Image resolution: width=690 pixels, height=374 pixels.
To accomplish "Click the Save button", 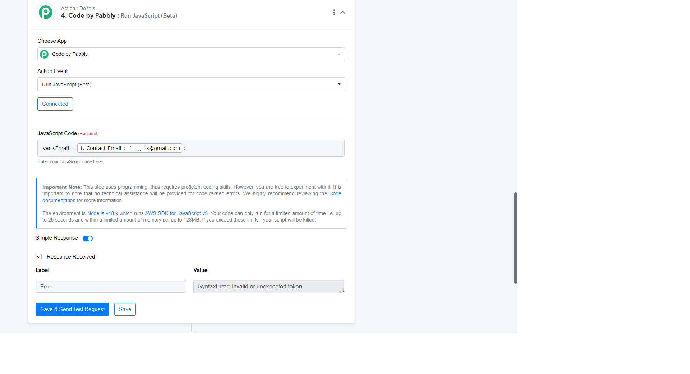I will (x=125, y=309).
